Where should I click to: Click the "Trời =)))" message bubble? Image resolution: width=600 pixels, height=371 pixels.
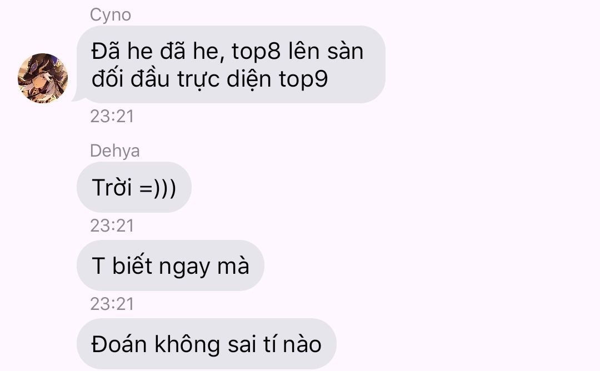point(134,187)
